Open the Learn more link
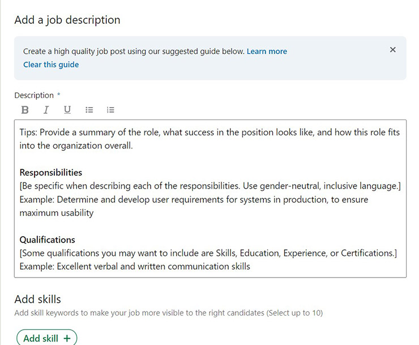 point(267,52)
